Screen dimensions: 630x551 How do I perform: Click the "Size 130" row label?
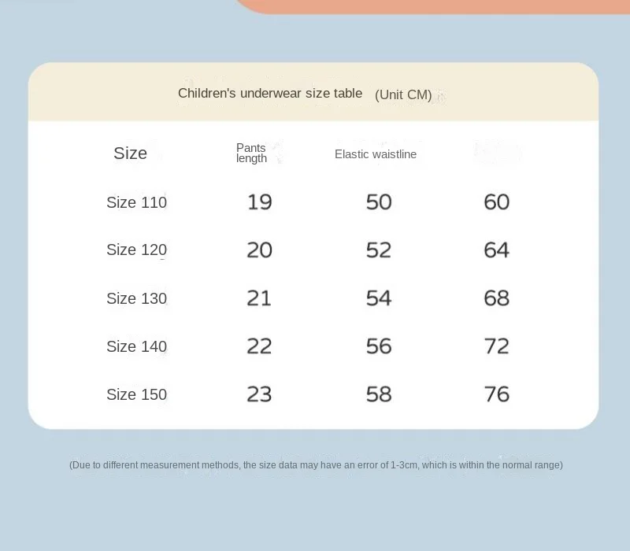(136, 298)
